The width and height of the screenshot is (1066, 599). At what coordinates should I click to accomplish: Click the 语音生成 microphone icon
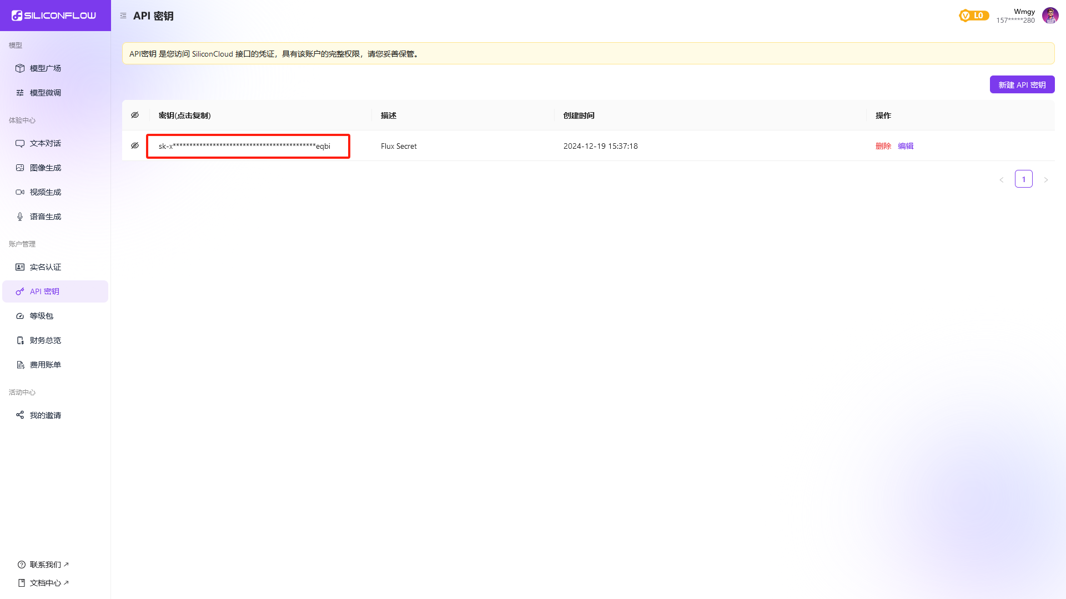20,217
